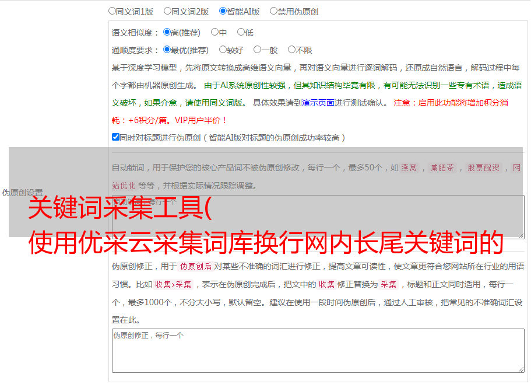Set 通顺度要求 to 最优(推荐)
Screen dimensions: 531x384
pos(167,50)
